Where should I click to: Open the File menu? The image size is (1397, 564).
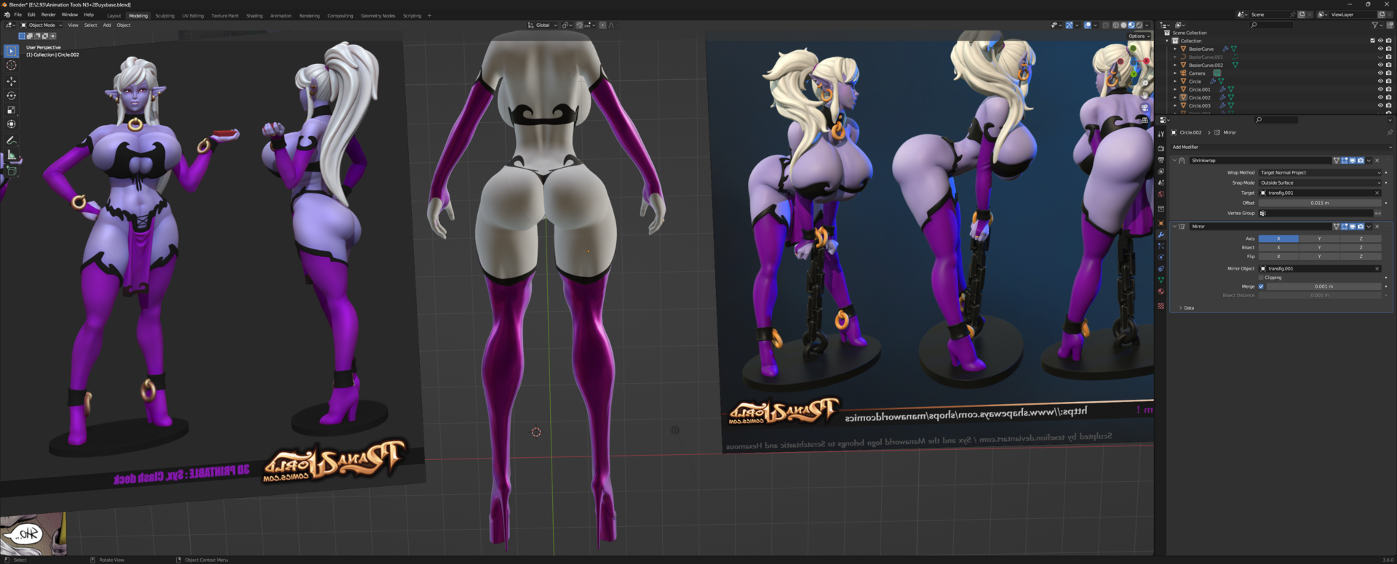18,15
